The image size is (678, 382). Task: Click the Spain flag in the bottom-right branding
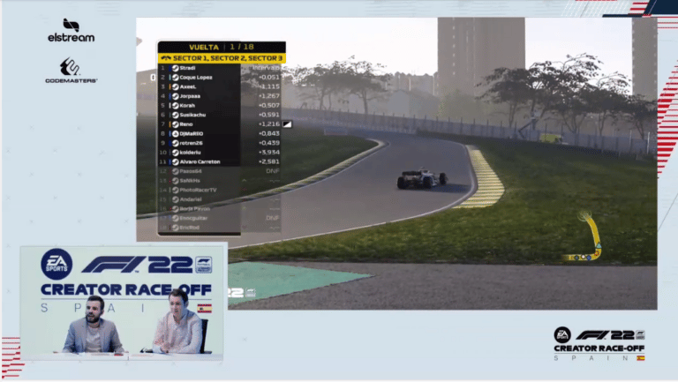(640, 358)
